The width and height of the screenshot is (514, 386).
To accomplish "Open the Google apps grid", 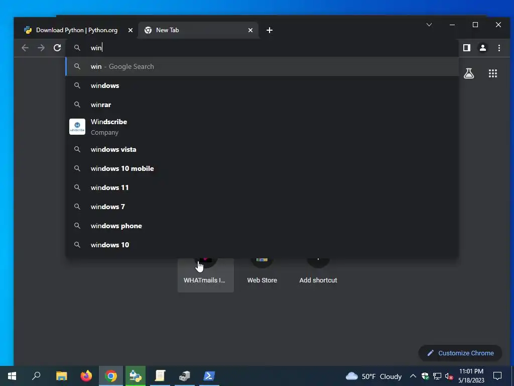I will point(493,73).
